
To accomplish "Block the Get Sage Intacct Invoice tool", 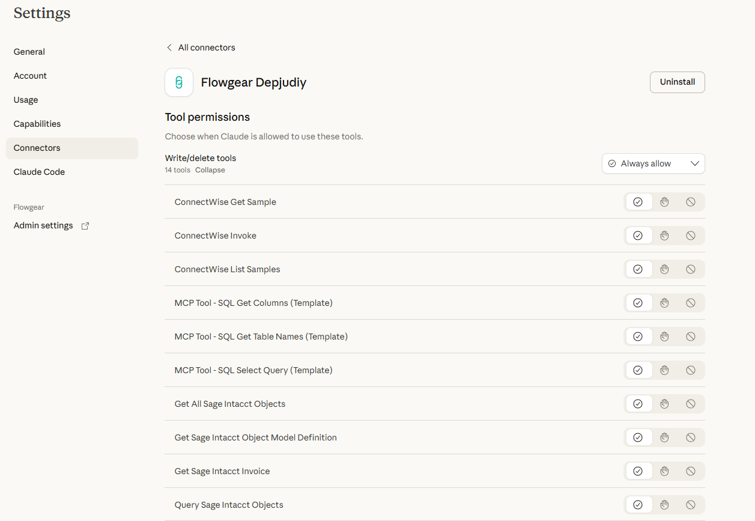I will [691, 471].
